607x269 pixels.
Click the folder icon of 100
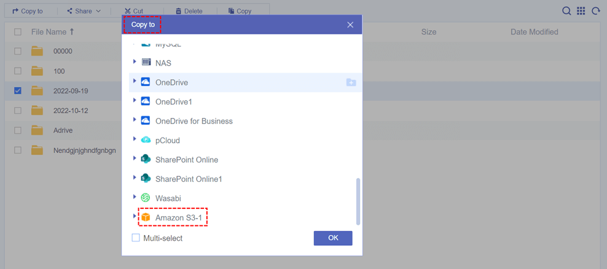37,71
